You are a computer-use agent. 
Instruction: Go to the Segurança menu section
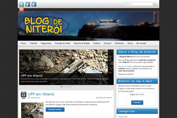click(46, 43)
